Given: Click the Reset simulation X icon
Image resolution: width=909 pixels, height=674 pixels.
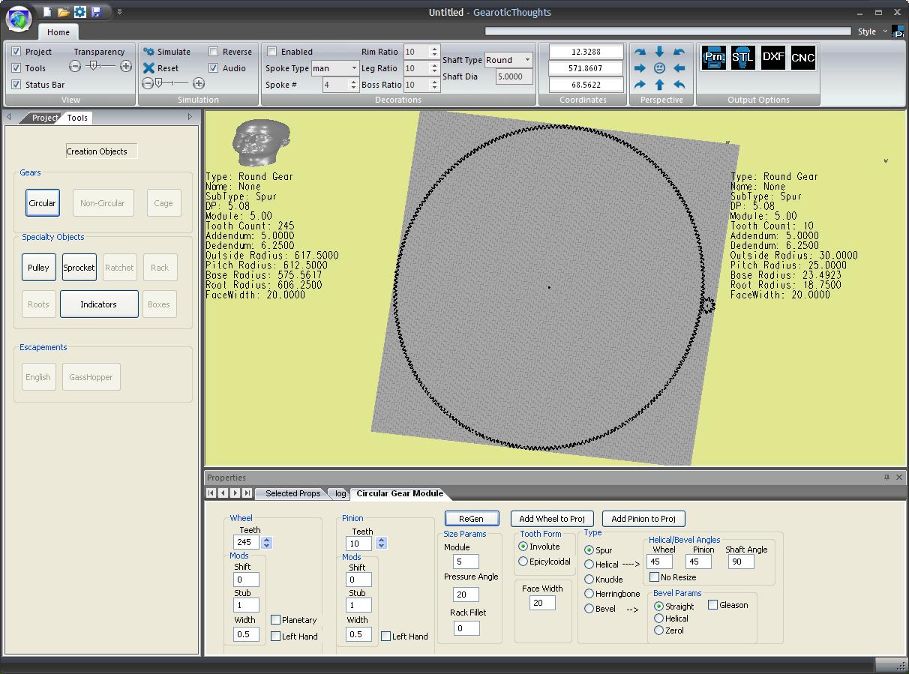Looking at the screenshot, I should [x=149, y=68].
